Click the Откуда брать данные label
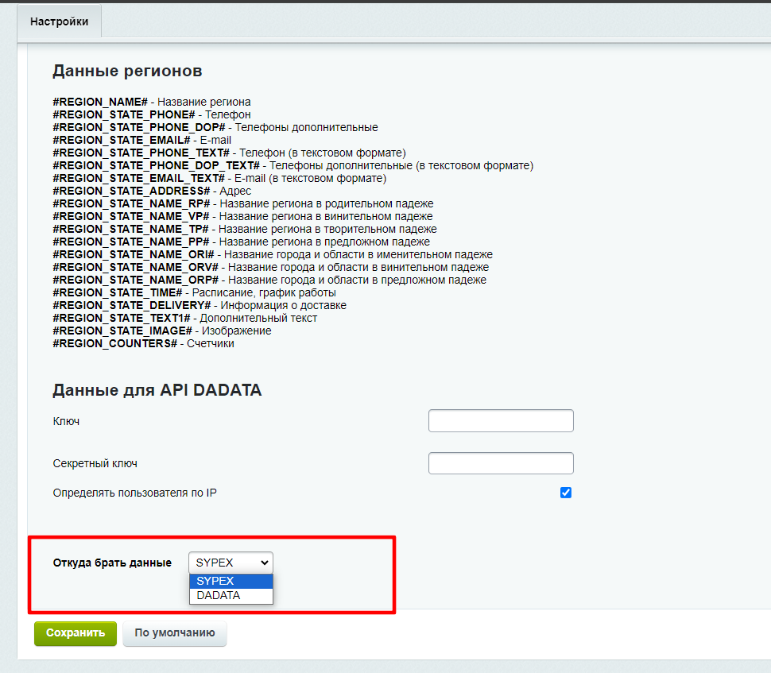Viewport: 771px width, 673px height. click(x=112, y=563)
